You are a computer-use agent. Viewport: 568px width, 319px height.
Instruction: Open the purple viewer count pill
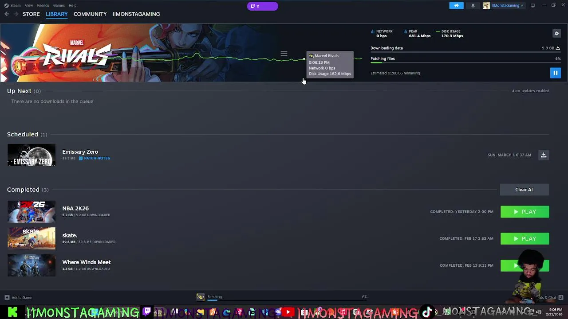263,6
